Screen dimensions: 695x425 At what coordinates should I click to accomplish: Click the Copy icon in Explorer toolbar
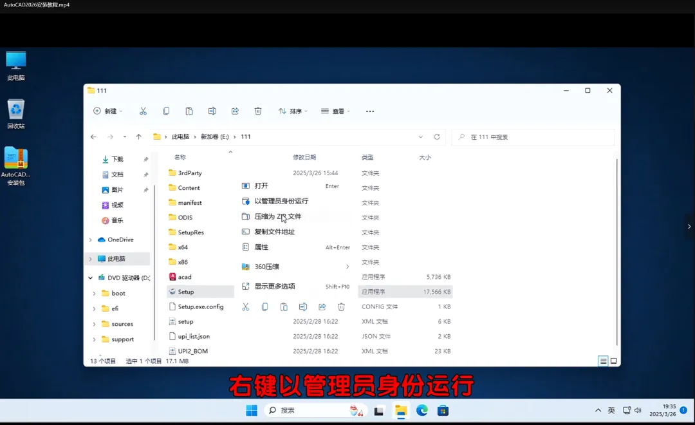pos(166,111)
